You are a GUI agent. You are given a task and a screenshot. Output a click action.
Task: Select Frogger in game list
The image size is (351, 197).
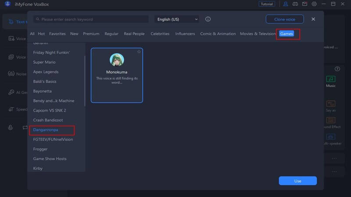point(40,149)
